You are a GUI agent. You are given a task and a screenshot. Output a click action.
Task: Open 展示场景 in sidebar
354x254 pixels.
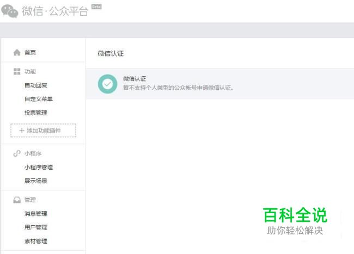35,181
